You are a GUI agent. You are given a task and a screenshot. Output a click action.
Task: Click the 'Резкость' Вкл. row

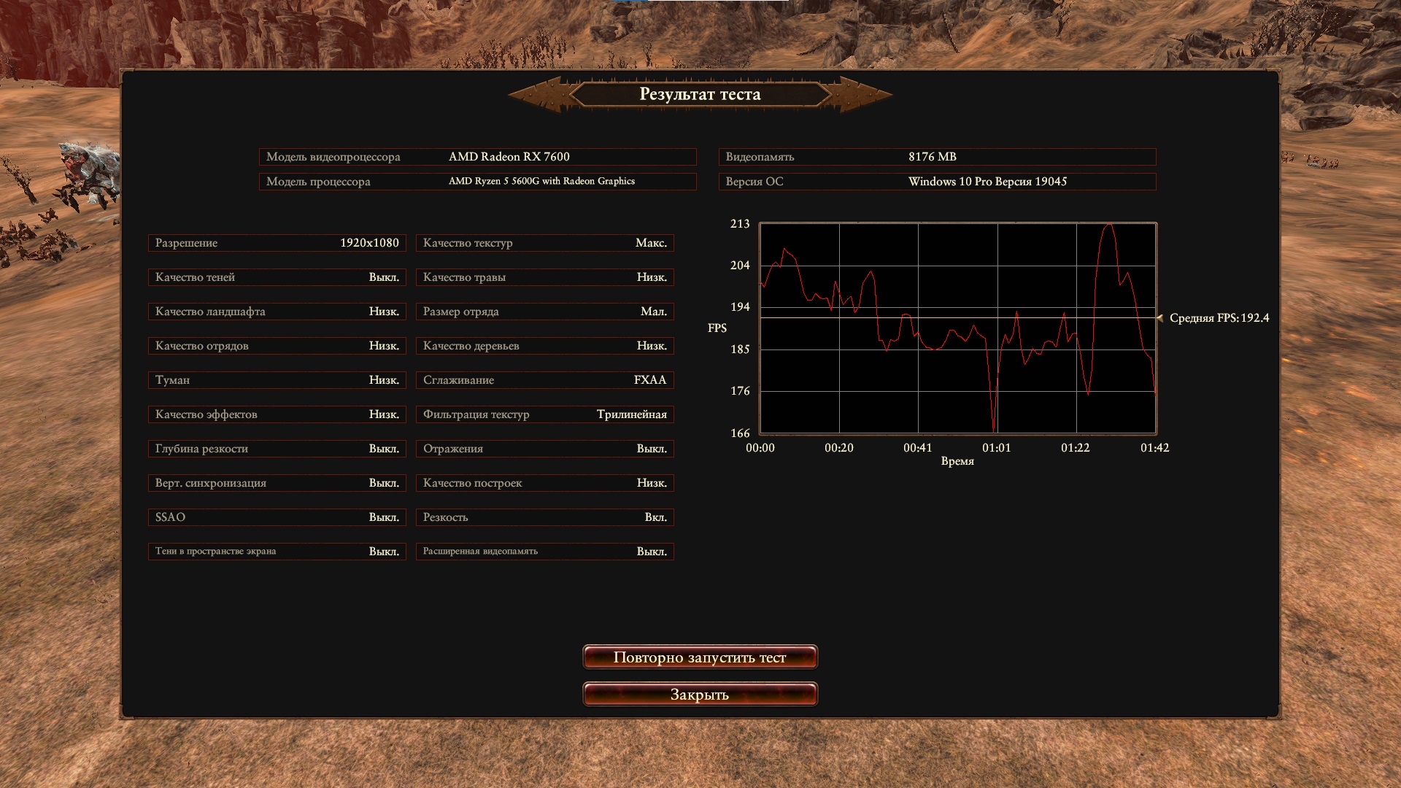pos(544,517)
